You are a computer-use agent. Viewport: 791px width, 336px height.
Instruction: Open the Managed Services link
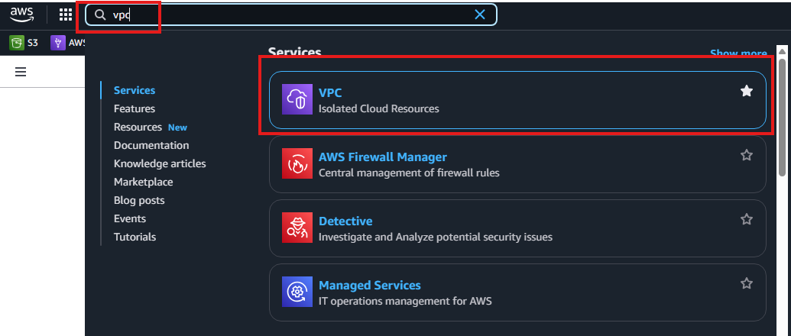click(x=370, y=285)
